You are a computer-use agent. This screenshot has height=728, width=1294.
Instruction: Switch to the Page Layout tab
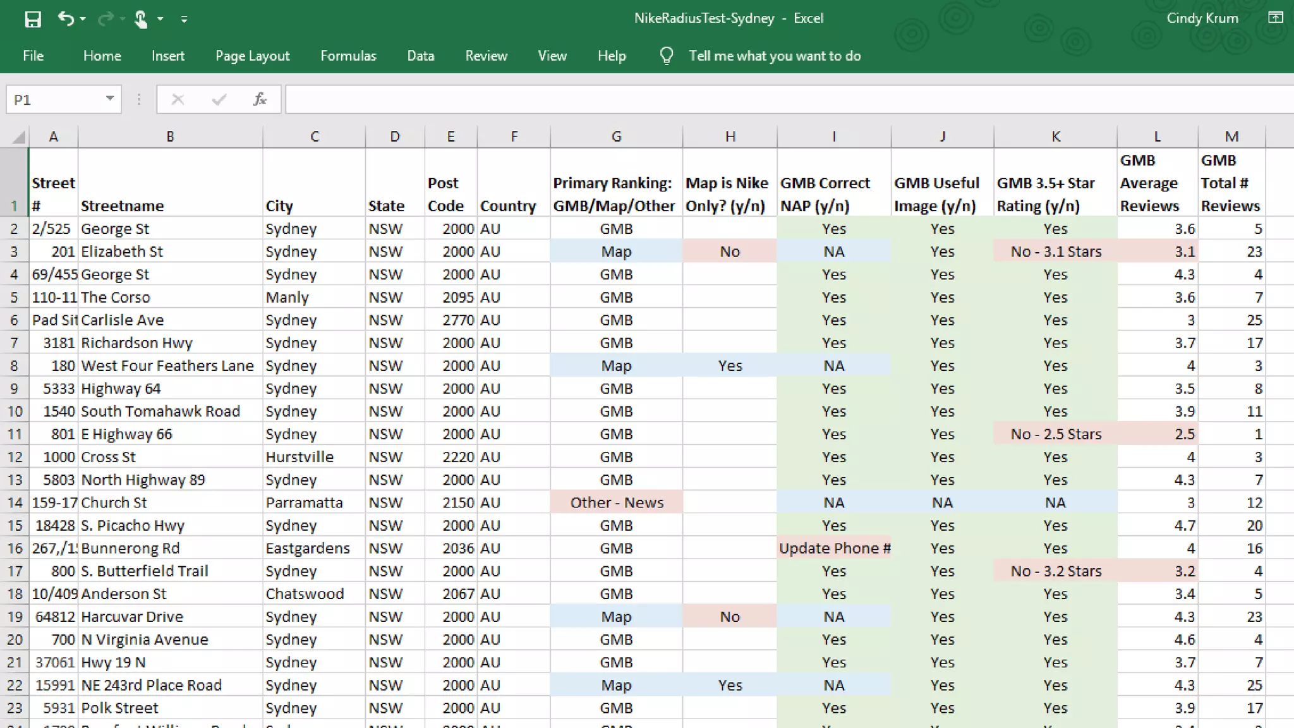point(252,56)
